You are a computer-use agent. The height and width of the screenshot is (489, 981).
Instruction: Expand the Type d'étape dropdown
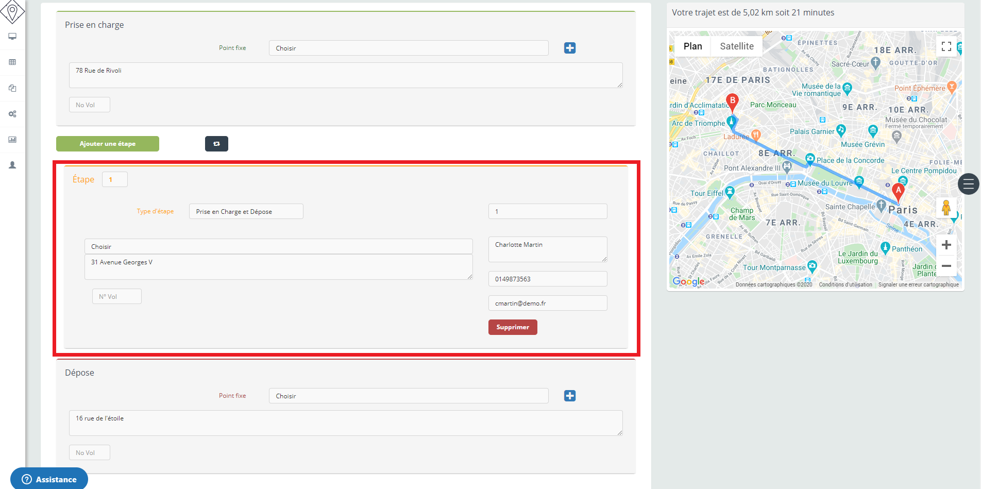click(x=246, y=211)
